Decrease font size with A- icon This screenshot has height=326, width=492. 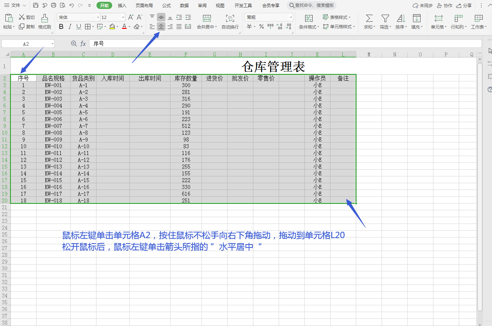click(x=140, y=17)
